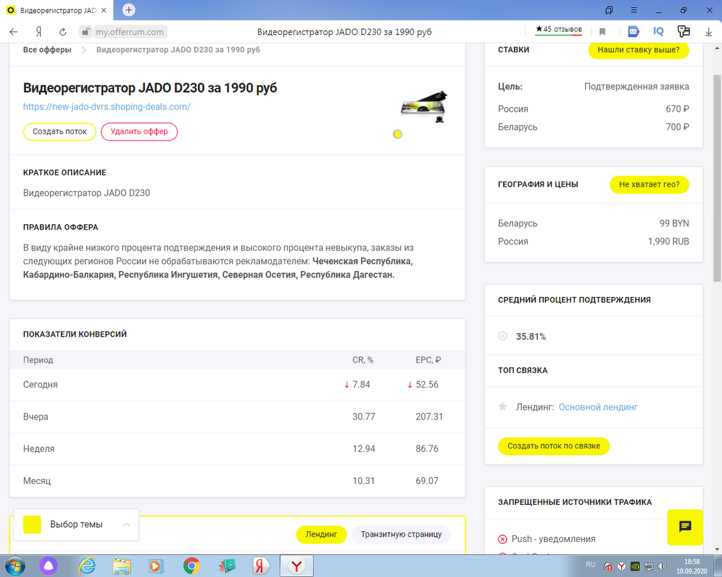
Task: Click the star icon beside Лендинг in Топ связка
Action: 503,407
